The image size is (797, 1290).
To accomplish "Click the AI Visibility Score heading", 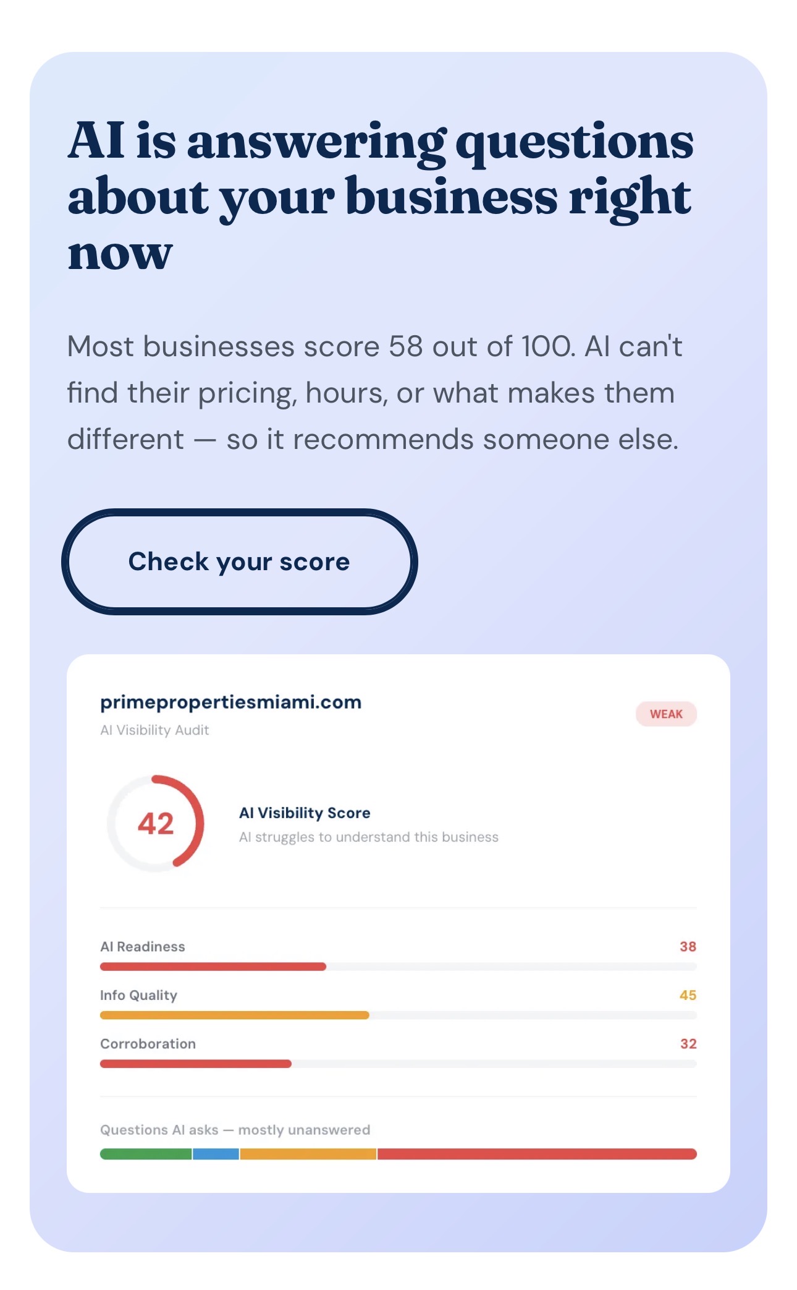I will (305, 813).
